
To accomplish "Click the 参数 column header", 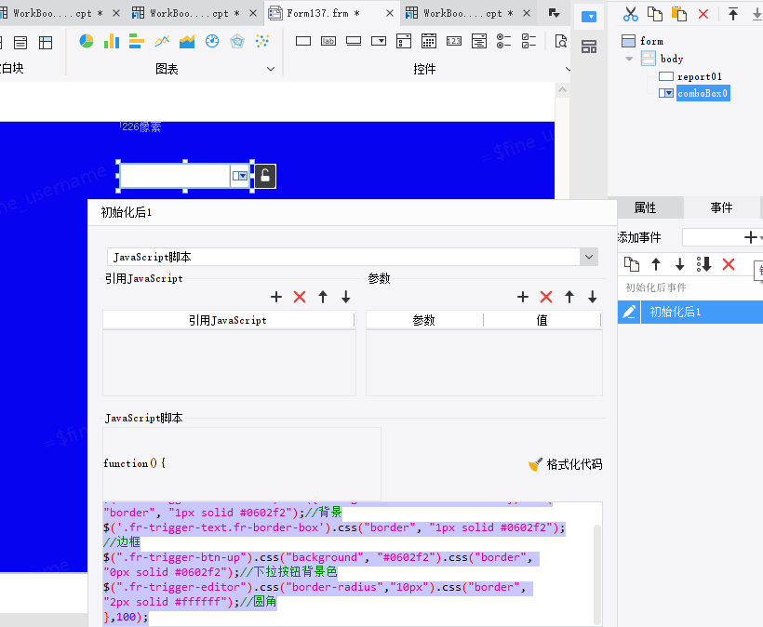I will pyautogui.click(x=423, y=320).
